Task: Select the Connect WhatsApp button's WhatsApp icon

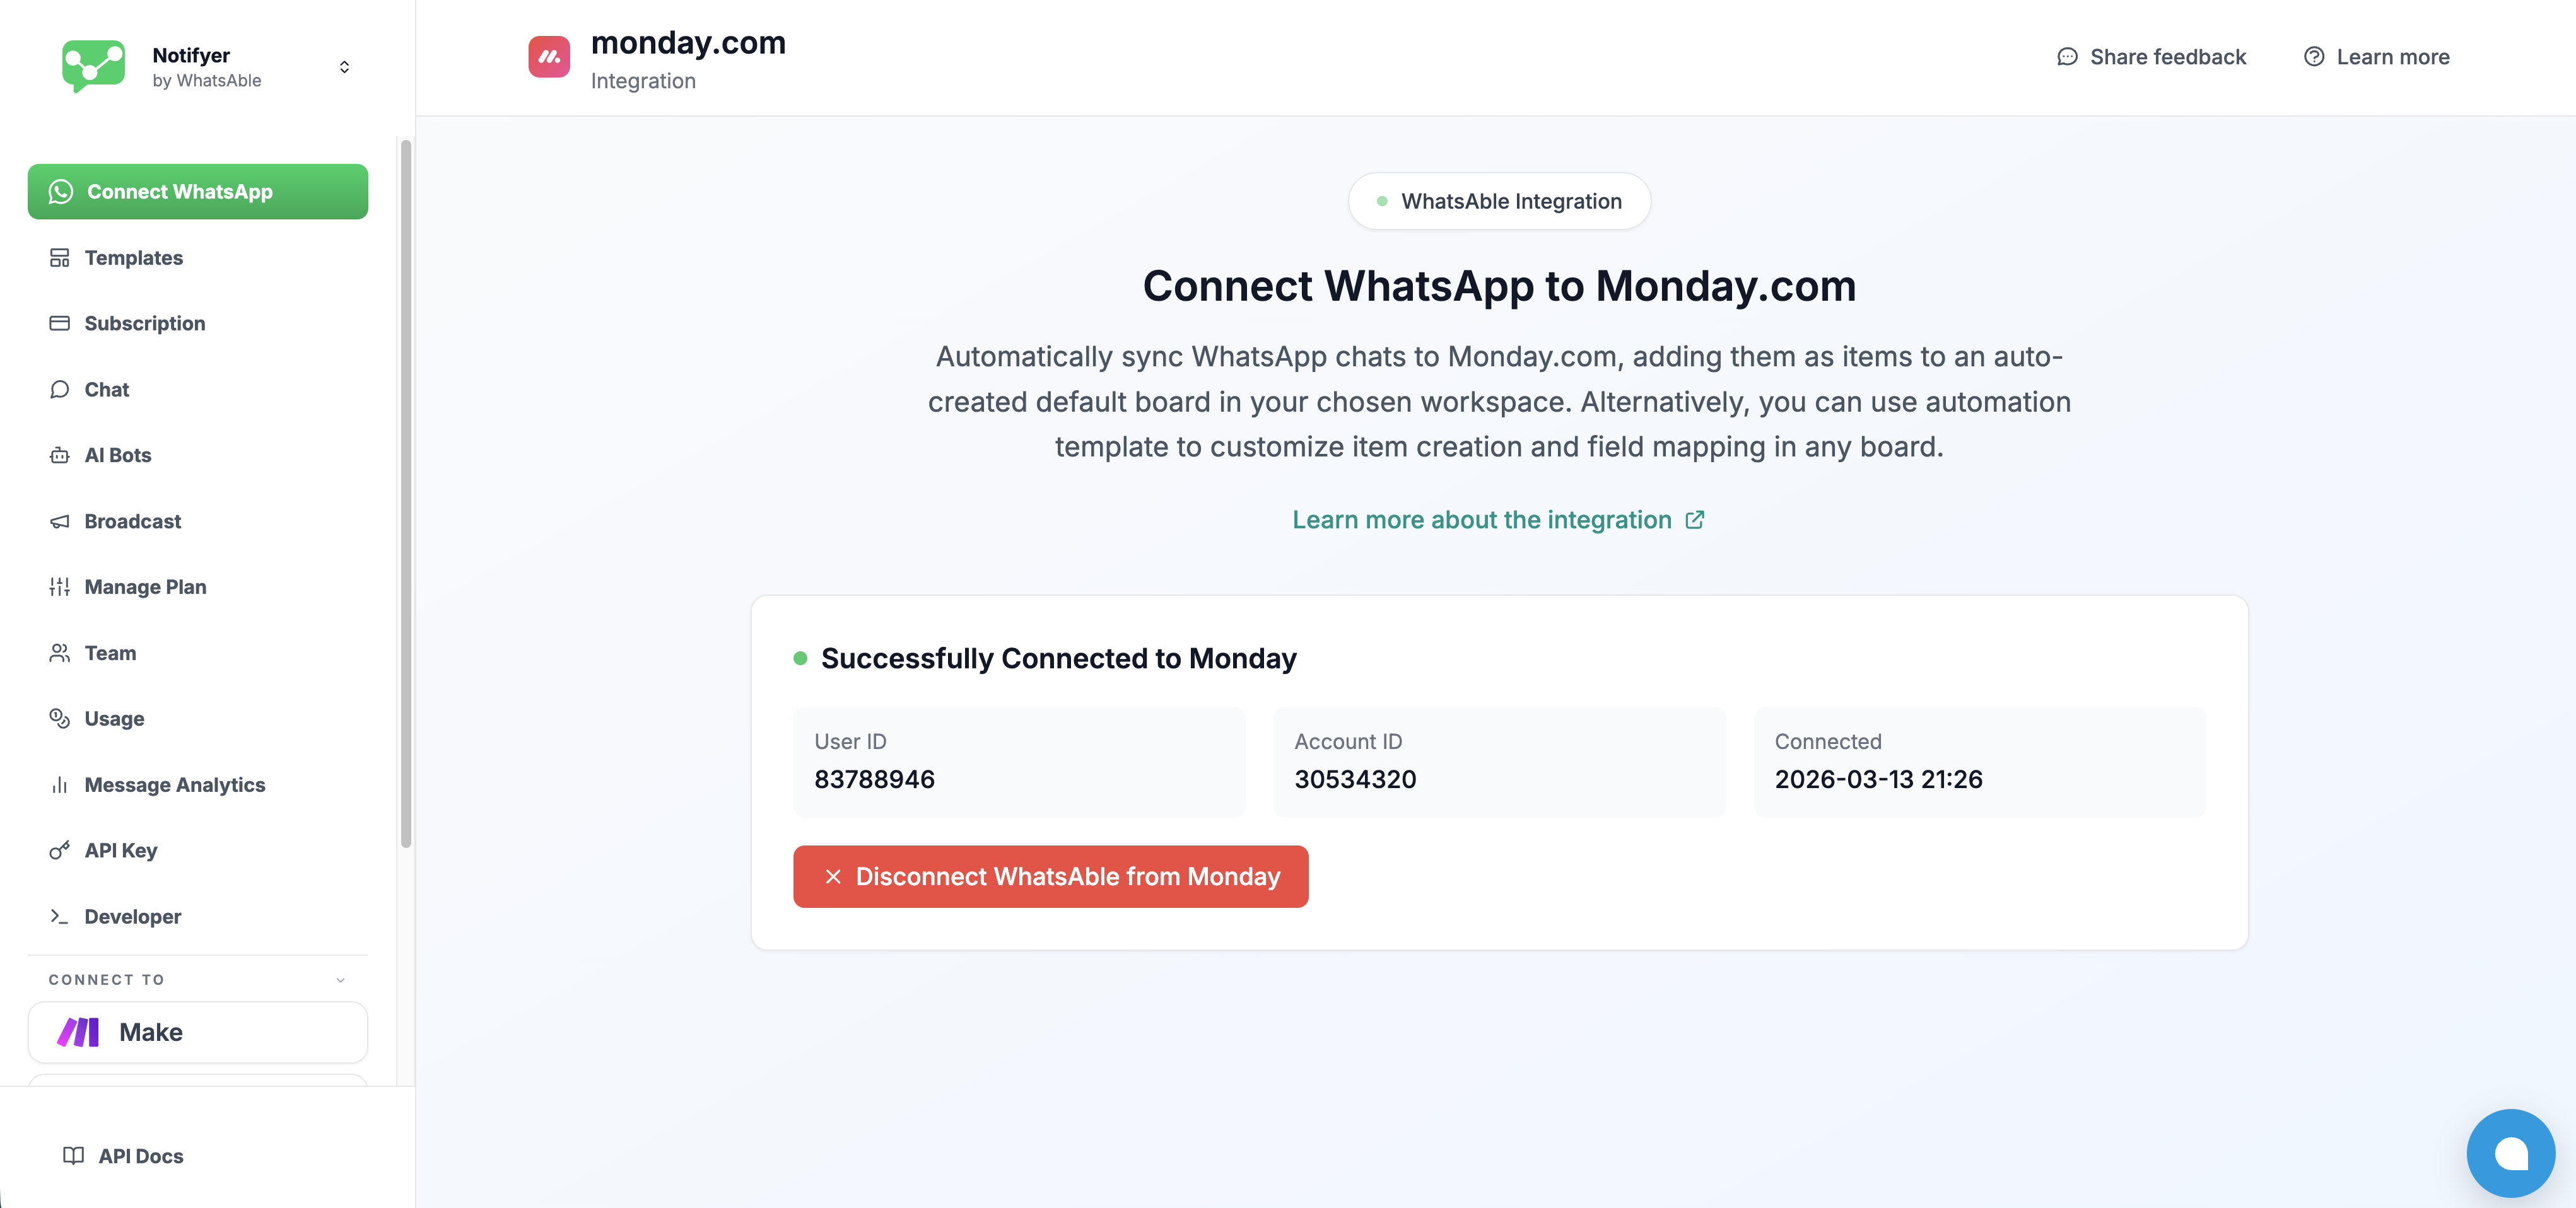Action: pos(60,192)
